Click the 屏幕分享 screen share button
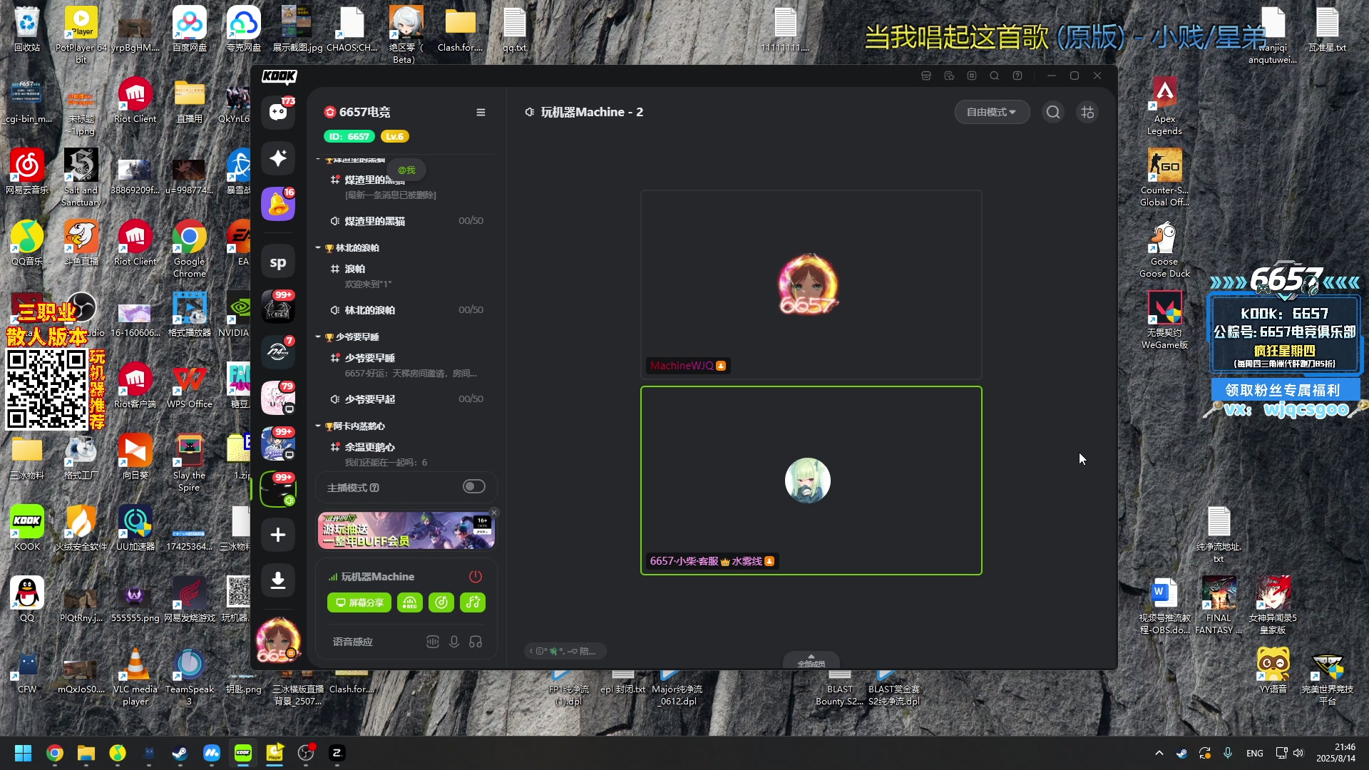Screen dimensions: 1369x770 tap(359, 602)
